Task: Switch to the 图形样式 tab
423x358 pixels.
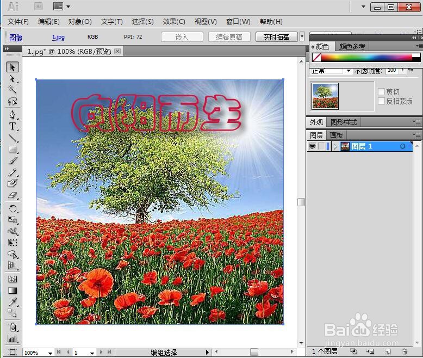Action: pyautogui.click(x=344, y=122)
